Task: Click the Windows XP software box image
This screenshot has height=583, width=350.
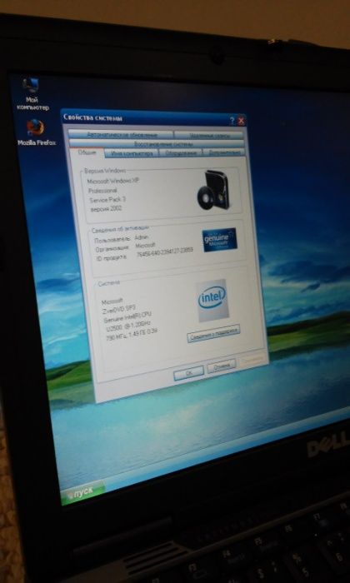Action: pyautogui.click(x=212, y=190)
